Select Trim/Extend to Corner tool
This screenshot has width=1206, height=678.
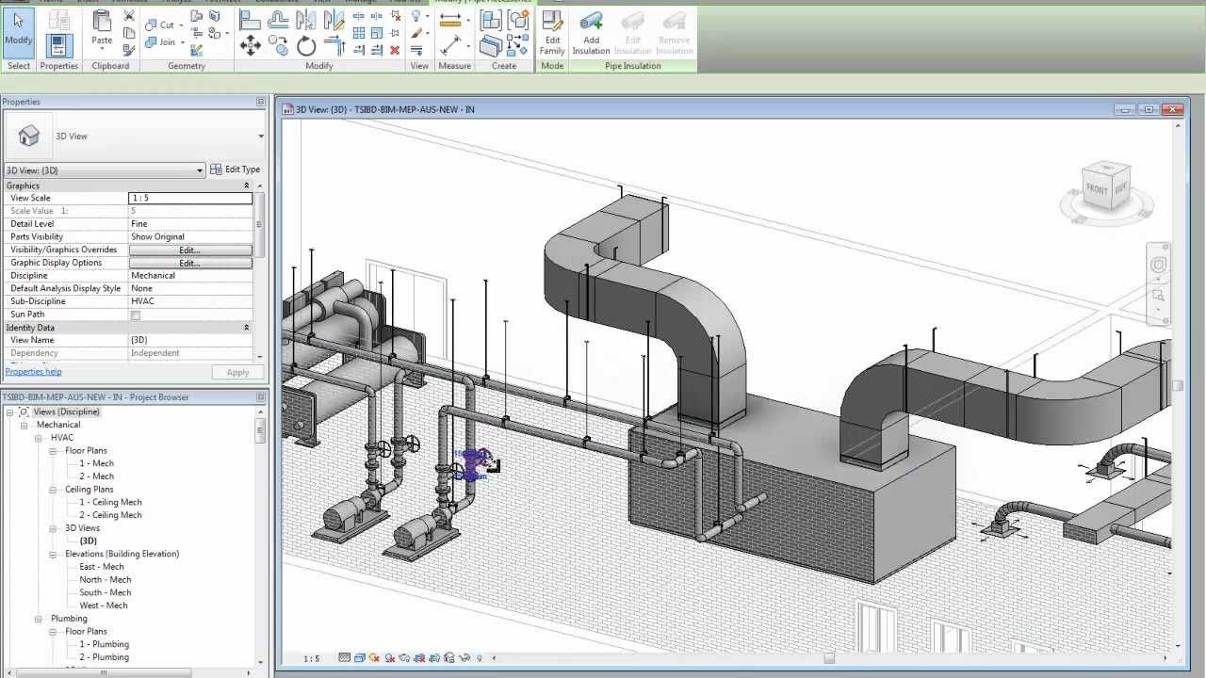[x=334, y=45]
